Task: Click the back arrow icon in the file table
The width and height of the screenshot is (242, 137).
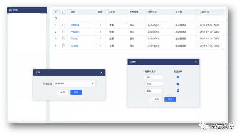Action: click(x=56, y=18)
